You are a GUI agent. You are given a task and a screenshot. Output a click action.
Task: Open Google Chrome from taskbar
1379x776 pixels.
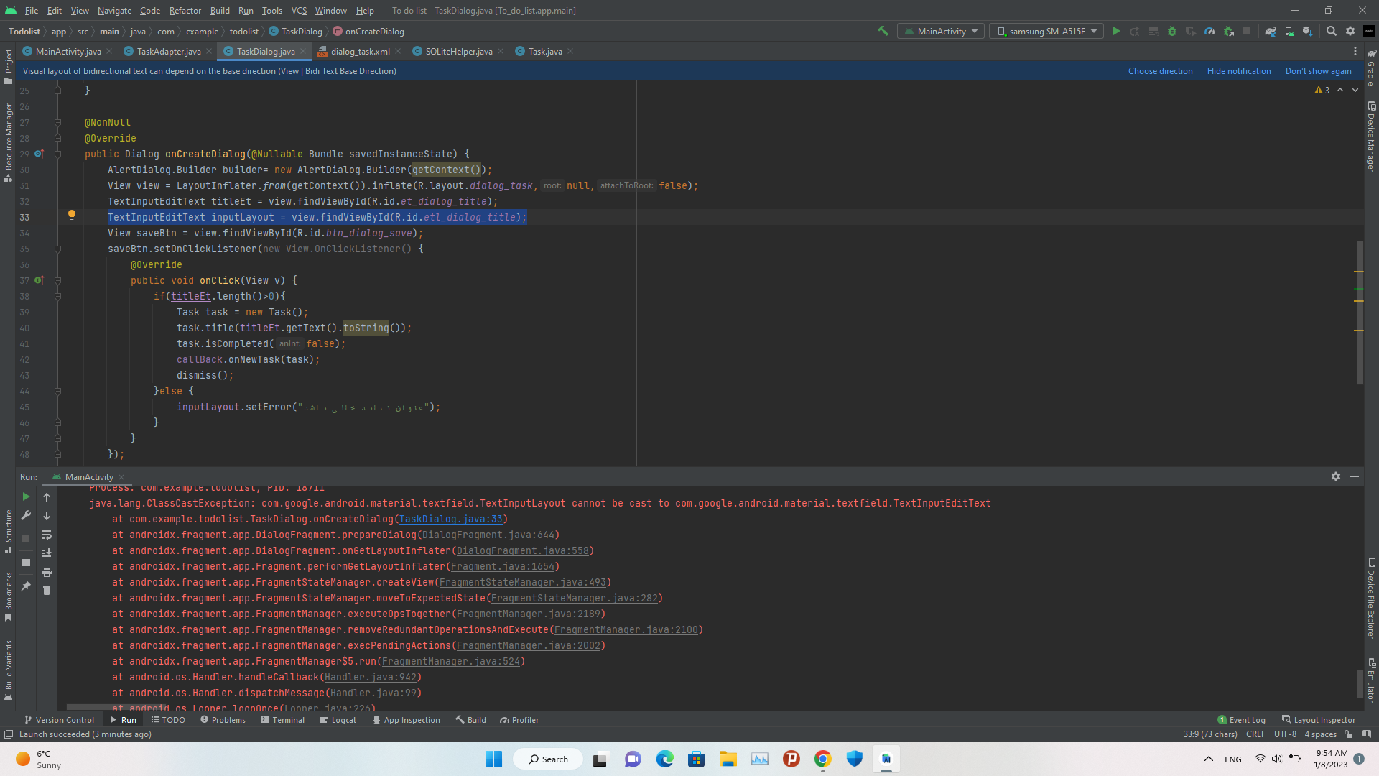[822, 759]
